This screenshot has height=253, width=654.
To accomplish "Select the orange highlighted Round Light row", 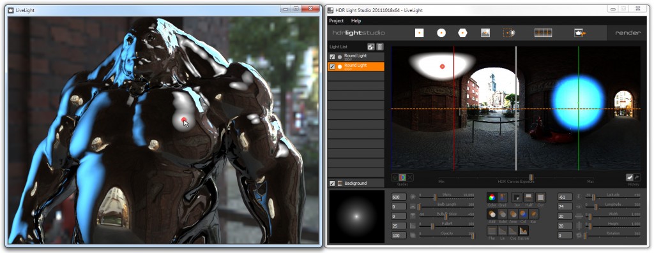I will tap(356, 66).
